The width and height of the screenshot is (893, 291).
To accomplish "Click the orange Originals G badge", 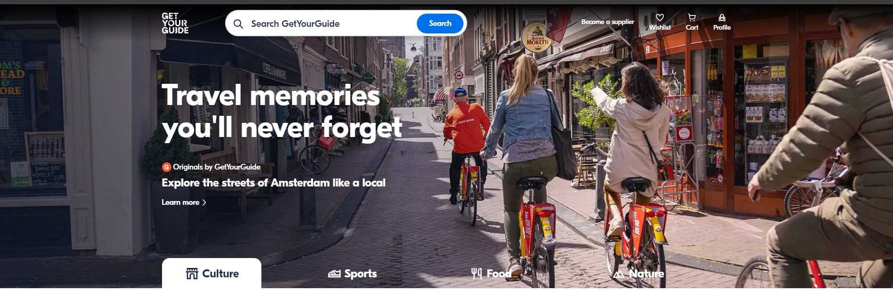I will pos(166,167).
